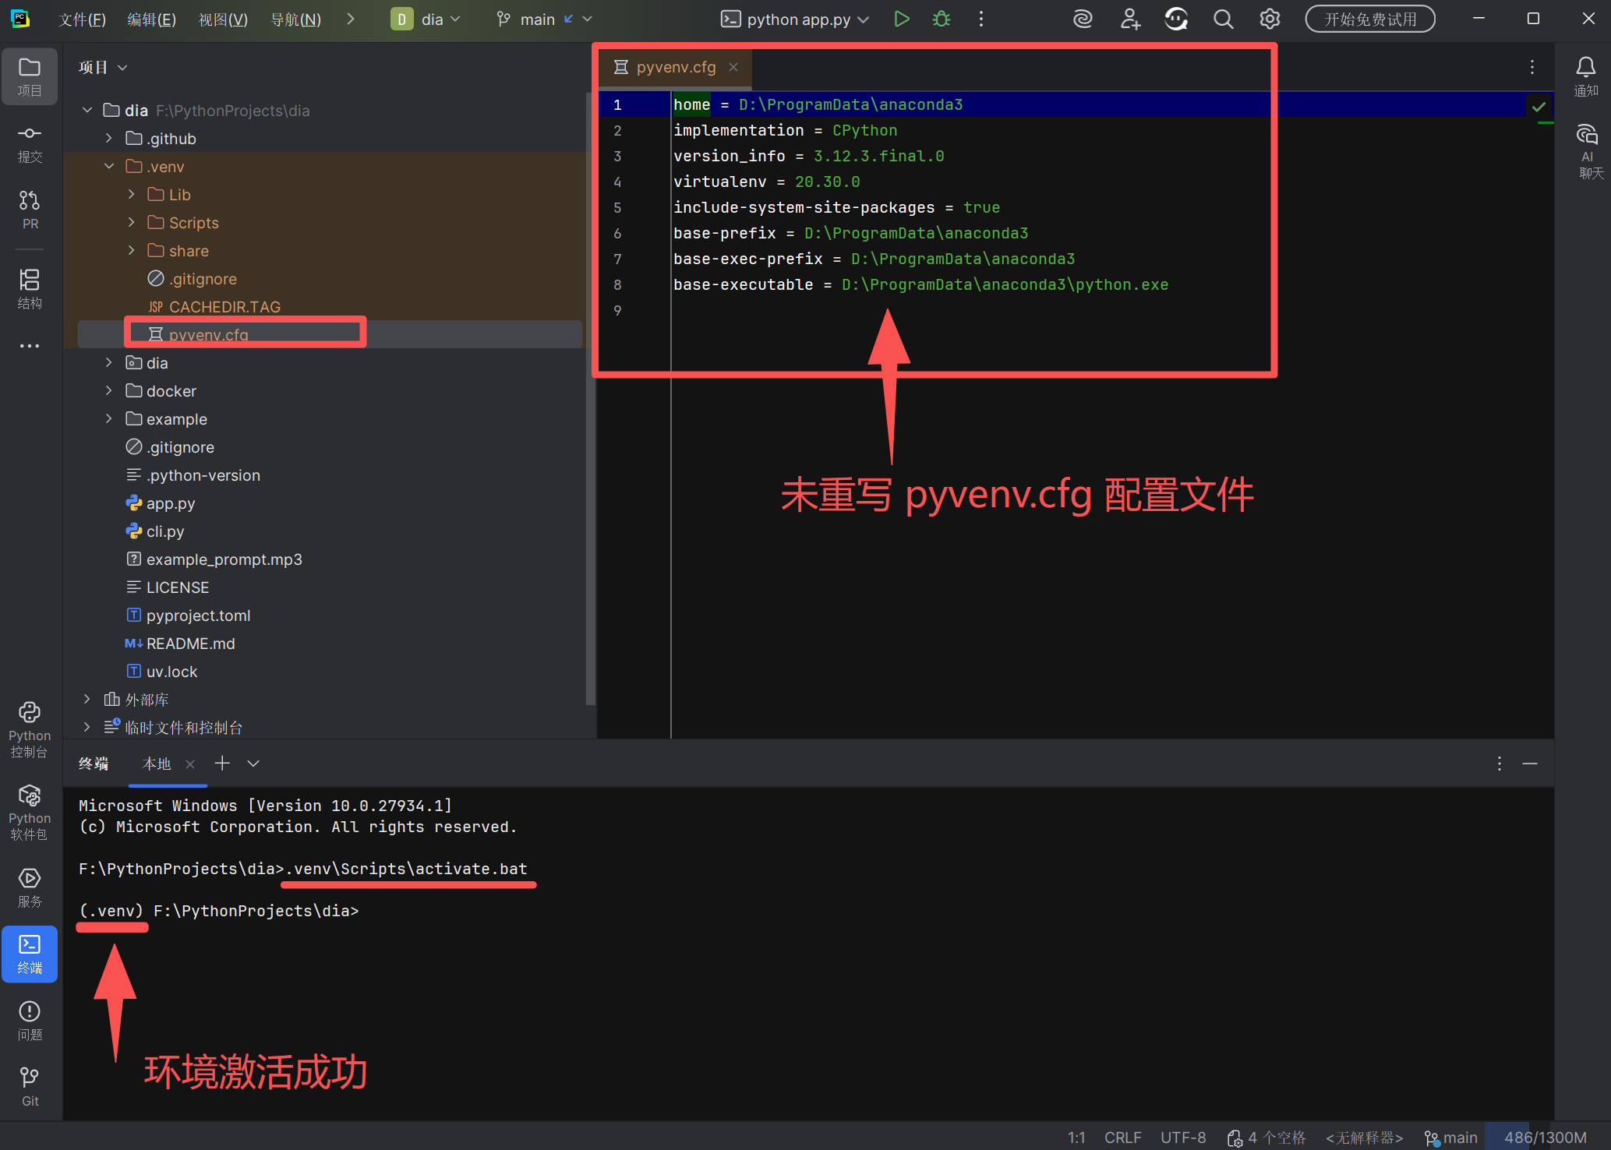Open the Structure tool window
The width and height of the screenshot is (1611, 1150).
(30, 289)
